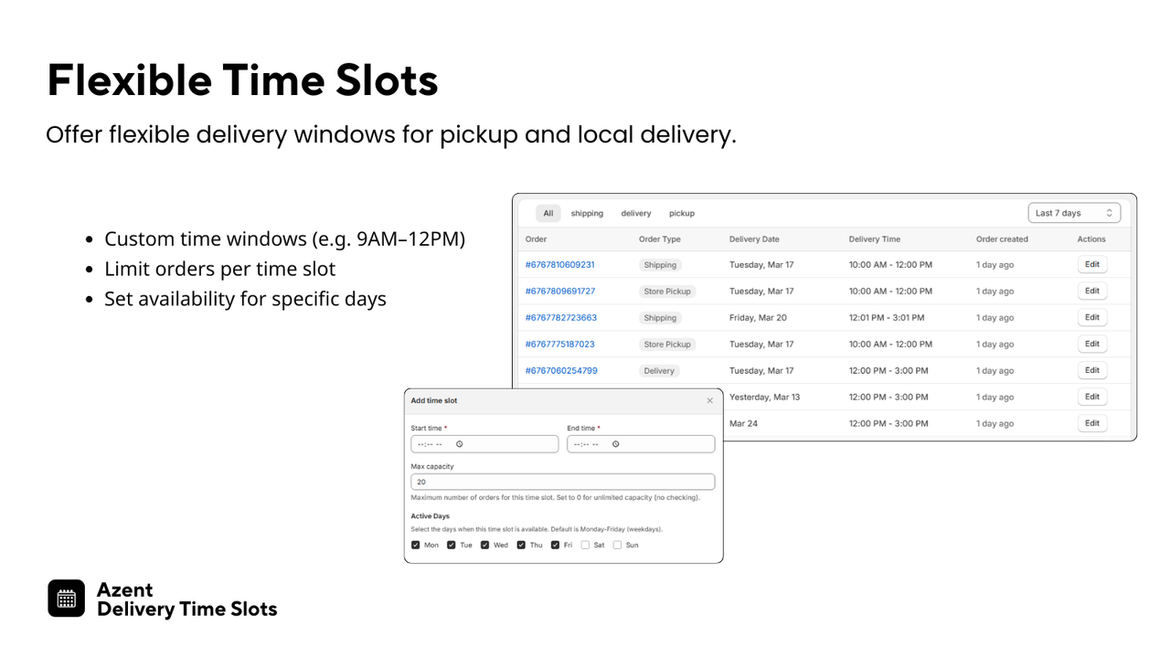Enable the Sat checkbox

[585, 545]
